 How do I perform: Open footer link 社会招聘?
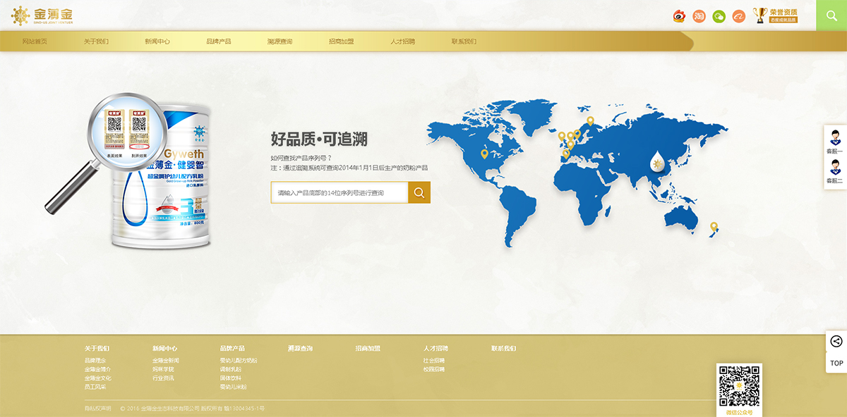(434, 361)
